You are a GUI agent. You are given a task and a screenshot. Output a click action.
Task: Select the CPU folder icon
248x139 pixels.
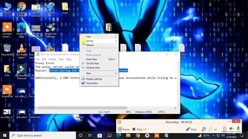pyautogui.click(x=7, y=71)
